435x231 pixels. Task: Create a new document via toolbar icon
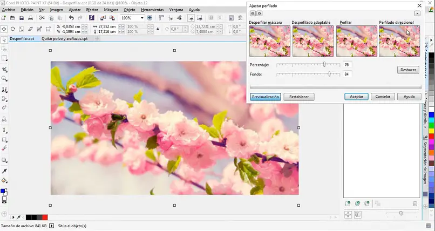tap(4, 18)
